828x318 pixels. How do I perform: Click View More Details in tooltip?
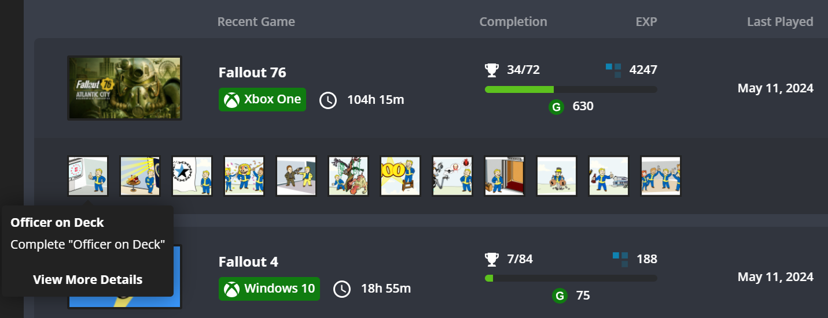(88, 280)
